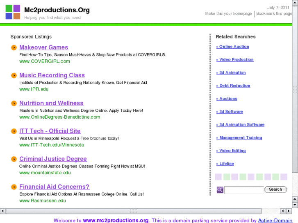Screen dimensions: 298x223
Task: Click orange arrow bullet beside Music Recording Class
Action: pyautogui.click(x=14, y=75)
